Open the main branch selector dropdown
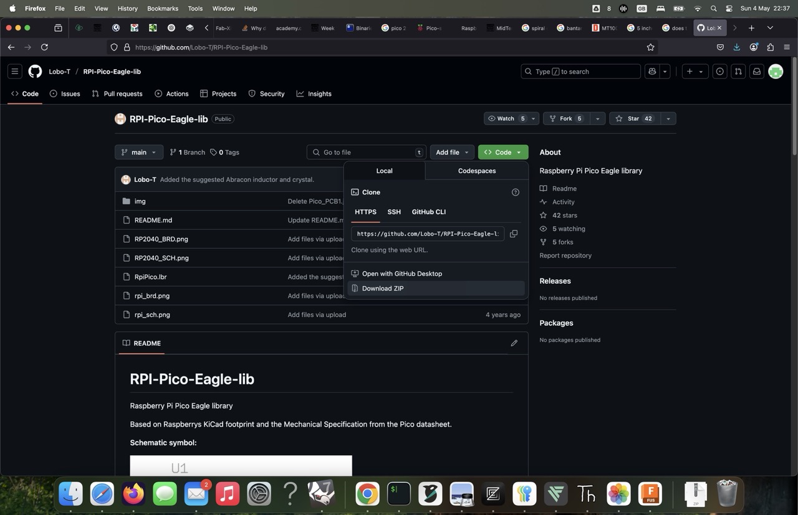Screen dimensions: 798x515 tap(139, 152)
